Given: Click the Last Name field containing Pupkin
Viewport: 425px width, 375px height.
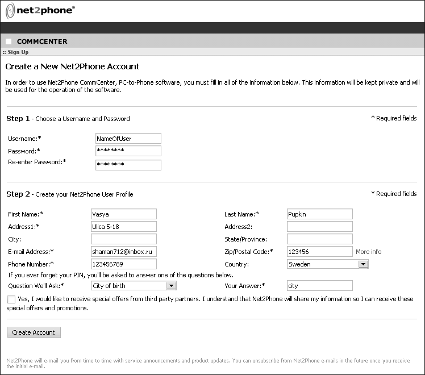Looking at the screenshot, I should 320,214.
